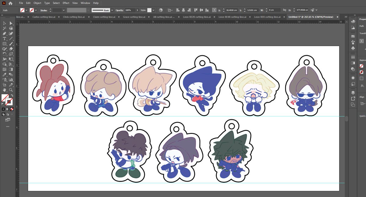
Task: Select the Pen tool
Action: point(5,34)
